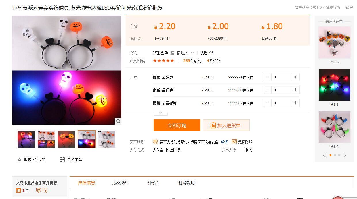Click the QR code mobile order icon

click(62, 160)
